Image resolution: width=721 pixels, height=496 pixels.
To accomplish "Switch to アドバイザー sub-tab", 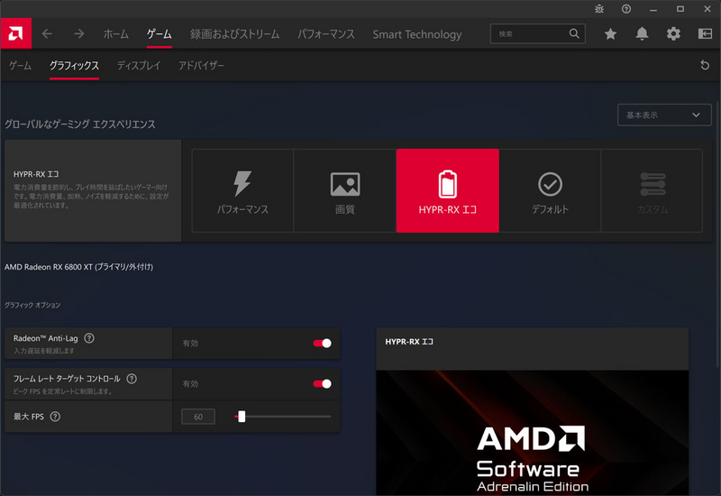I will coord(201,66).
